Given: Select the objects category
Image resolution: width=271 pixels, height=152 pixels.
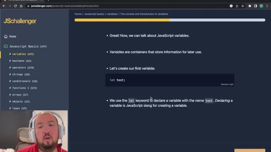Looking at the screenshot, I should pos(19,101).
